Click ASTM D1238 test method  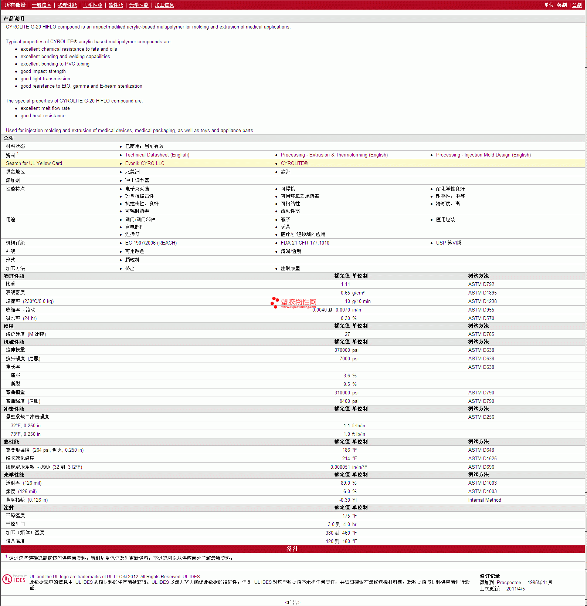(482, 301)
